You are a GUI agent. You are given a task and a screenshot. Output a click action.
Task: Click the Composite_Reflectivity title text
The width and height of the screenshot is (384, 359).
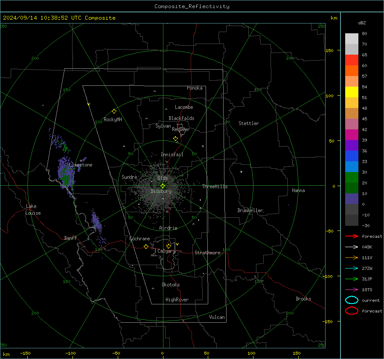[192, 6]
